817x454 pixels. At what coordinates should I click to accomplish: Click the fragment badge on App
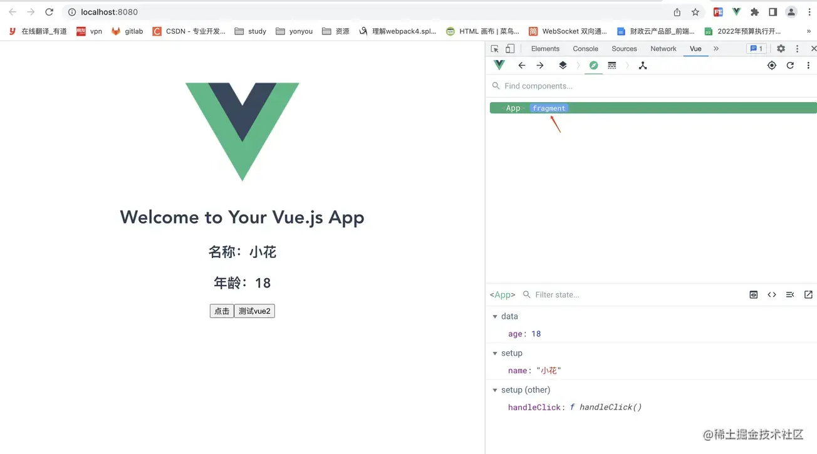coord(549,108)
